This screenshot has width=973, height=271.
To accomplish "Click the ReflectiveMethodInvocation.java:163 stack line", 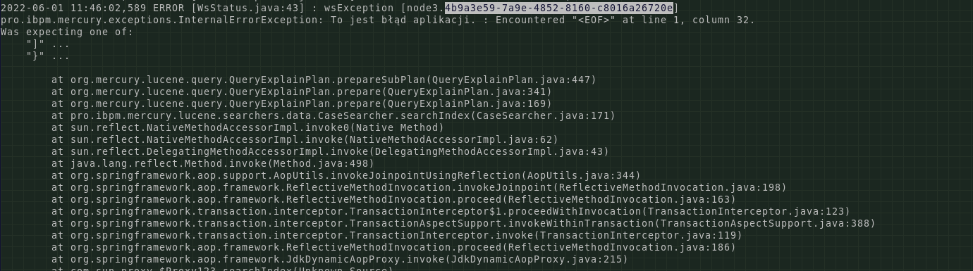I will 393,199.
